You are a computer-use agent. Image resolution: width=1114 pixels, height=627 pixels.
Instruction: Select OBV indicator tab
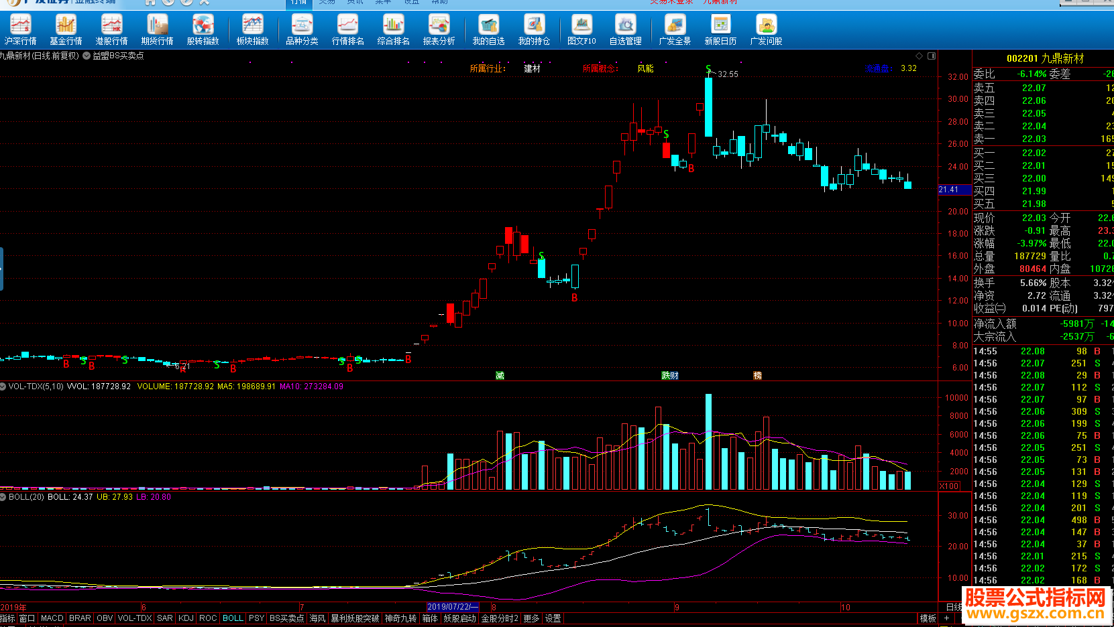(105, 618)
